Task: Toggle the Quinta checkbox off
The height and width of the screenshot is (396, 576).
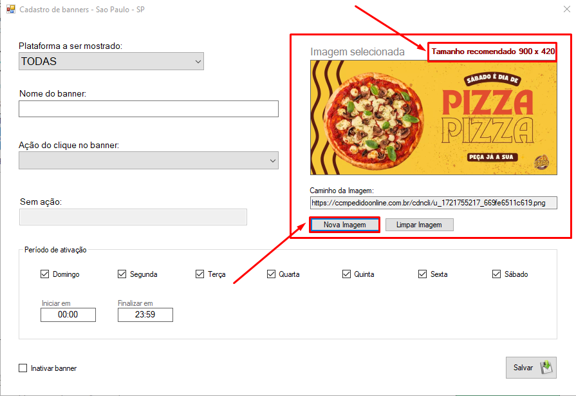Action: pos(346,274)
